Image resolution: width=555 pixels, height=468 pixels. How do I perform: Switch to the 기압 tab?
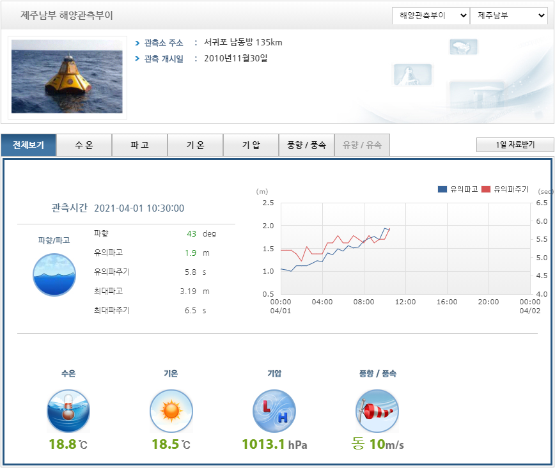[x=251, y=144]
